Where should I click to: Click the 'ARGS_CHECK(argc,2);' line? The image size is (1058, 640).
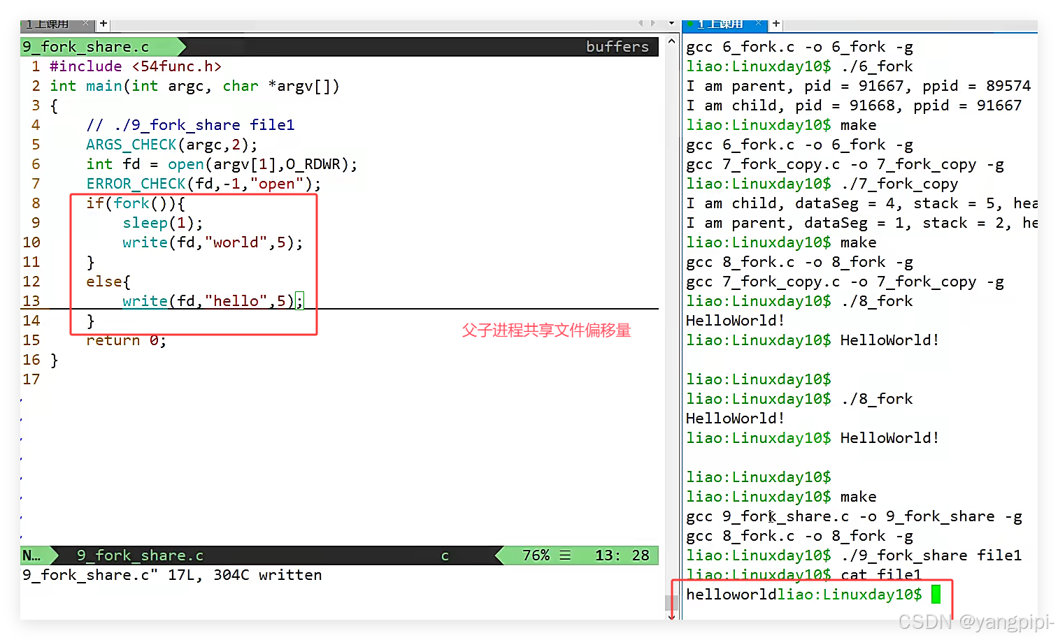pyautogui.click(x=172, y=145)
